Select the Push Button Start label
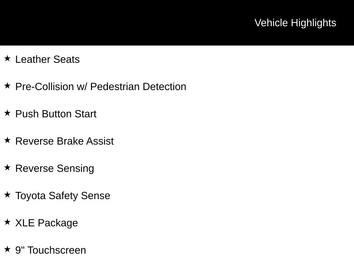This screenshot has width=354, height=265. 56,114
